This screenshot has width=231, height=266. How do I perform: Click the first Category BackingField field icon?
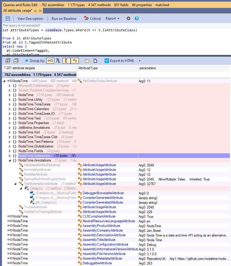32,193
